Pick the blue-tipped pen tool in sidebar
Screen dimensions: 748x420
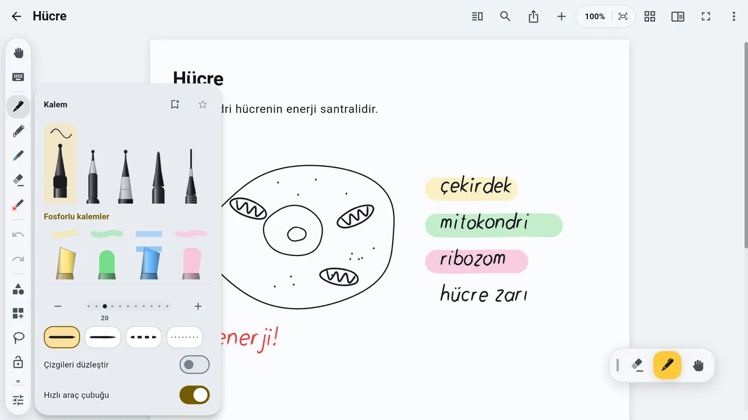coord(18,156)
